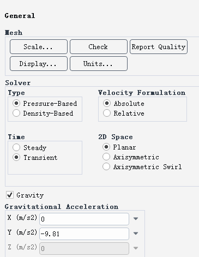Expand the X acceleration dropdown arrow

[136, 219]
